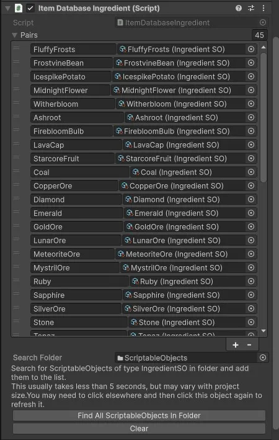The image size is (279, 440).
Task: Open object picker for Diamond row
Action: point(251,199)
